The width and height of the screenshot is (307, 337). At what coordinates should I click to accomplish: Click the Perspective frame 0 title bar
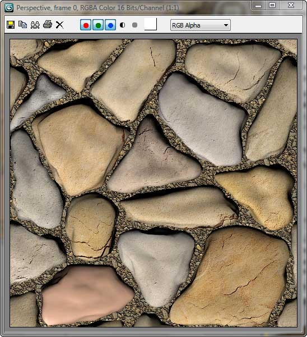97,8
